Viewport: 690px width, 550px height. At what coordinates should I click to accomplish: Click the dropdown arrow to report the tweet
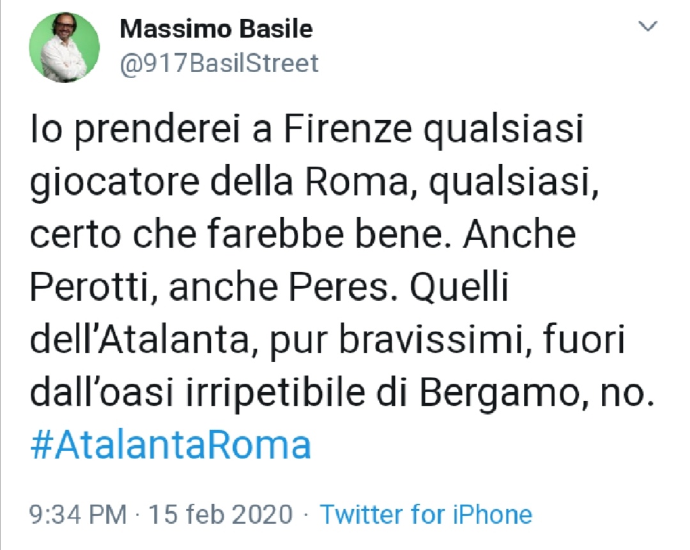pos(649,27)
